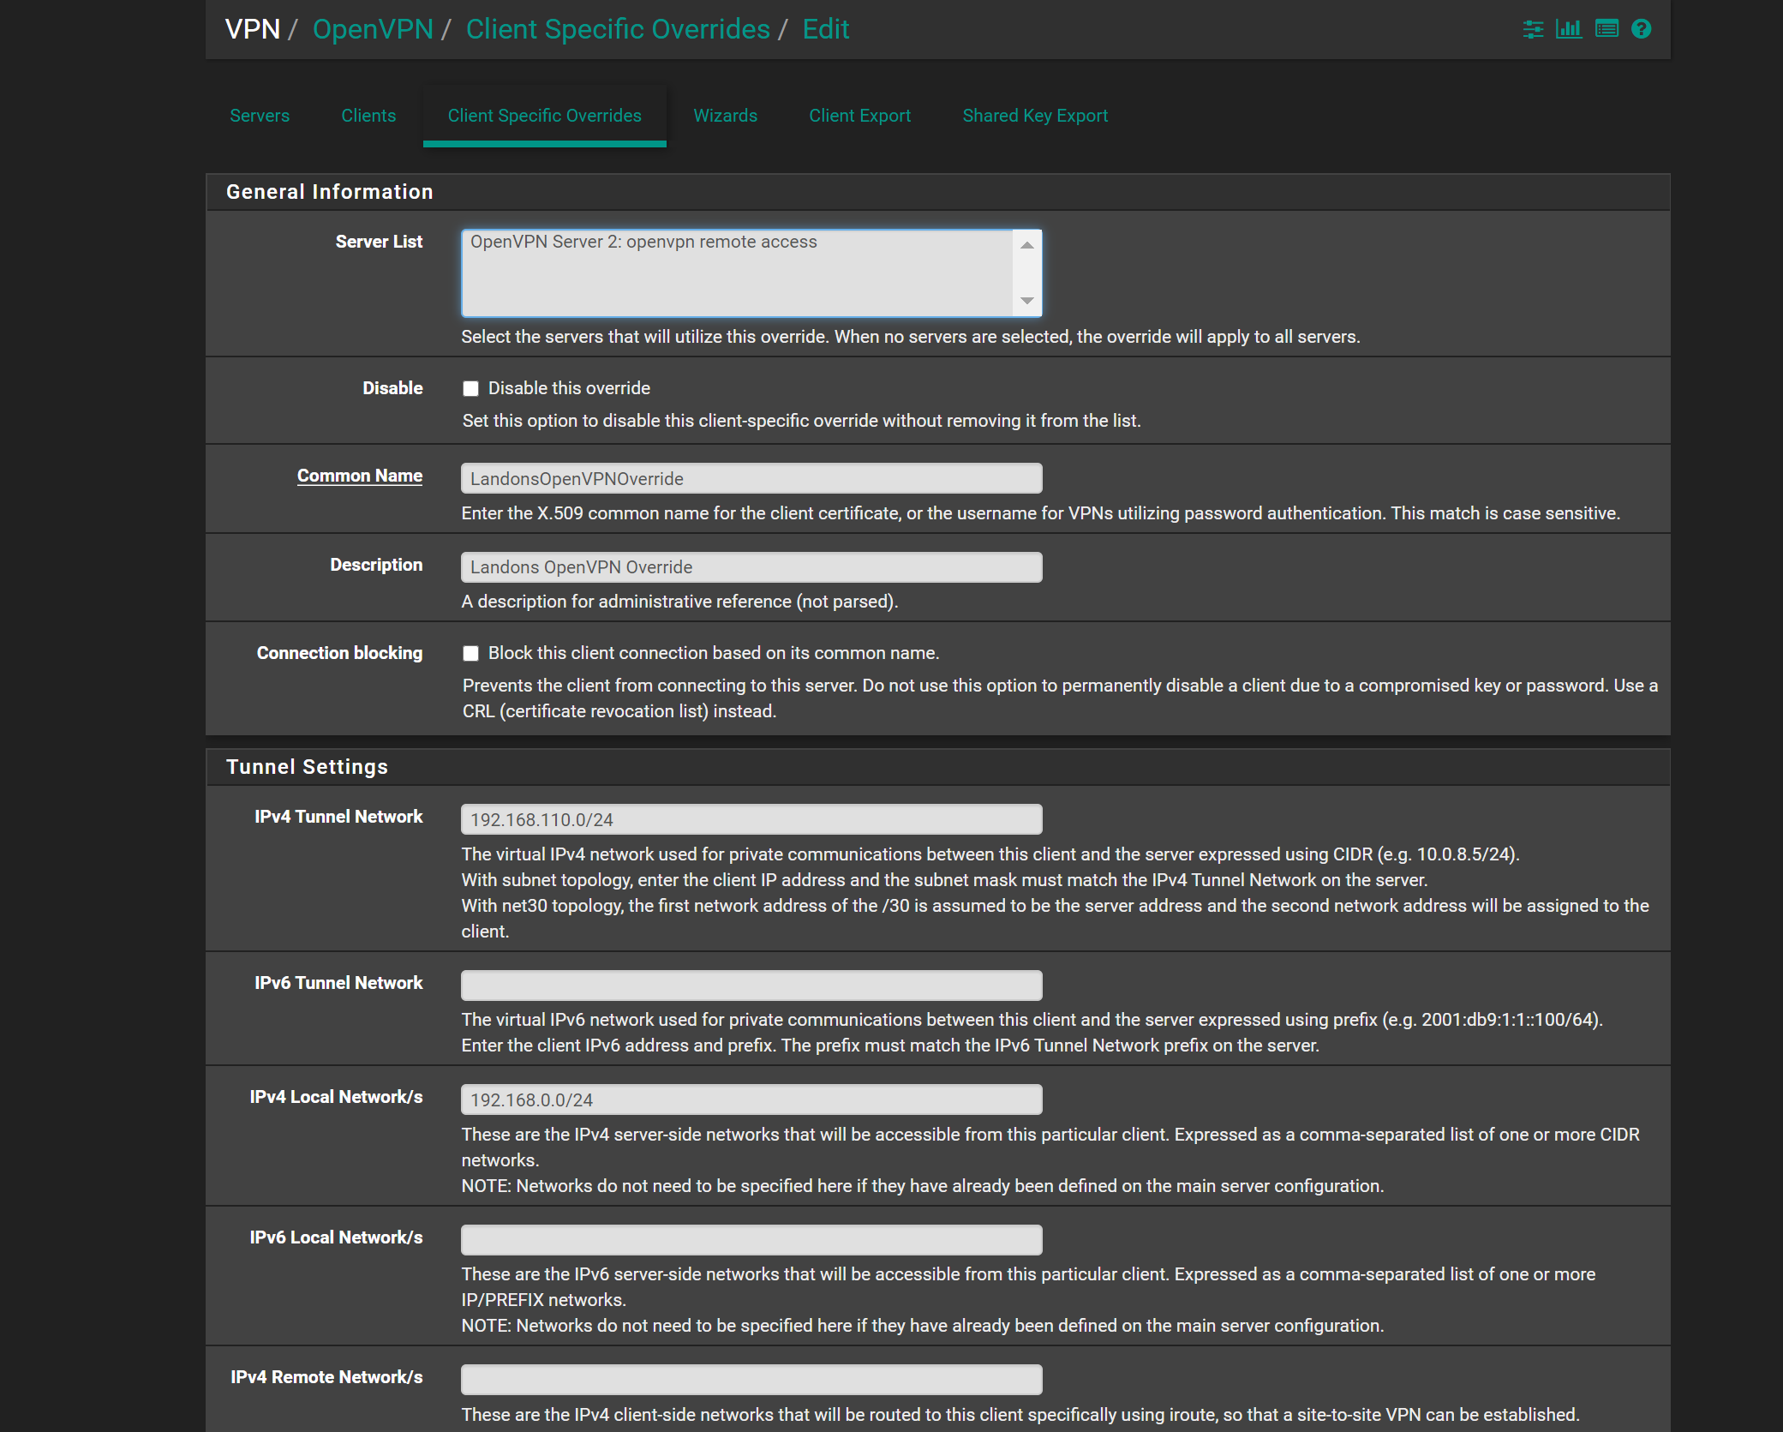Click the Server List scroll up arrow

[1026, 245]
